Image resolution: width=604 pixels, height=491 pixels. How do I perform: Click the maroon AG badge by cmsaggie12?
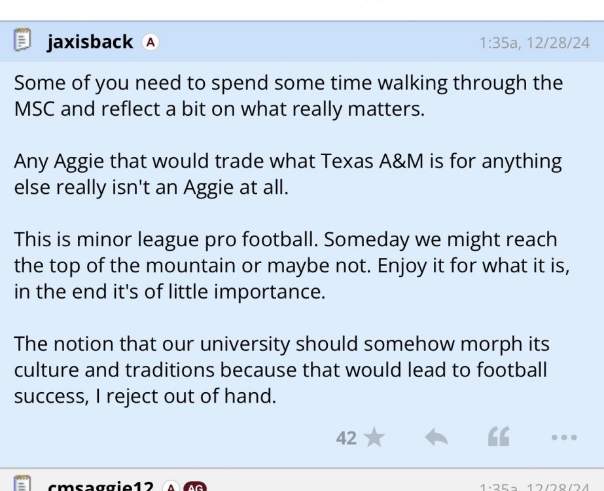[x=195, y=487]
